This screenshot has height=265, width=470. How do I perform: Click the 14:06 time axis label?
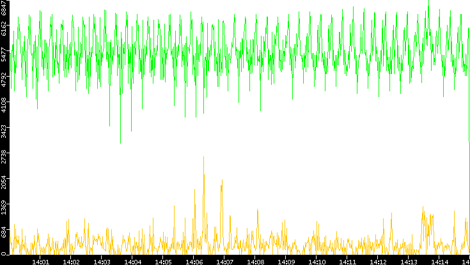(193, 262)
